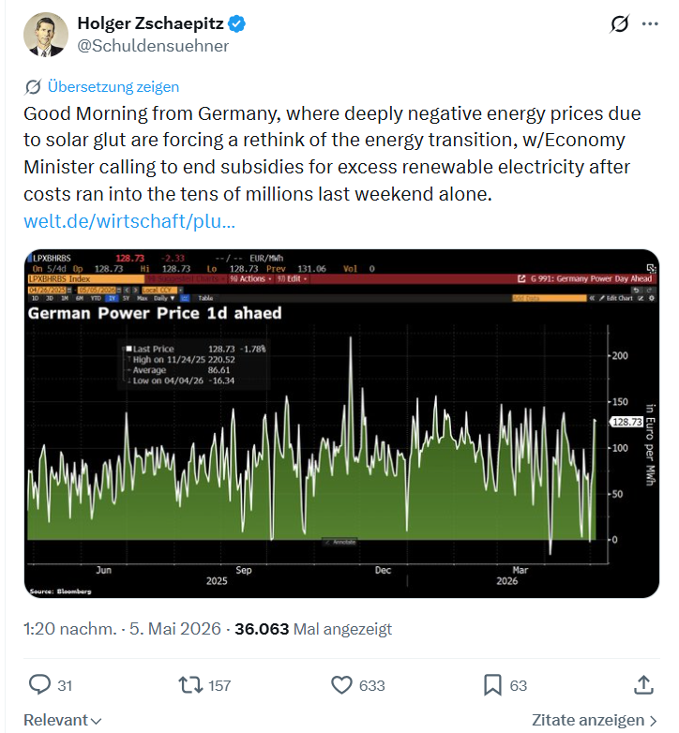Open the three-dot more options menu
Screen dimensions: 679x733
click(x=650, y=23)
